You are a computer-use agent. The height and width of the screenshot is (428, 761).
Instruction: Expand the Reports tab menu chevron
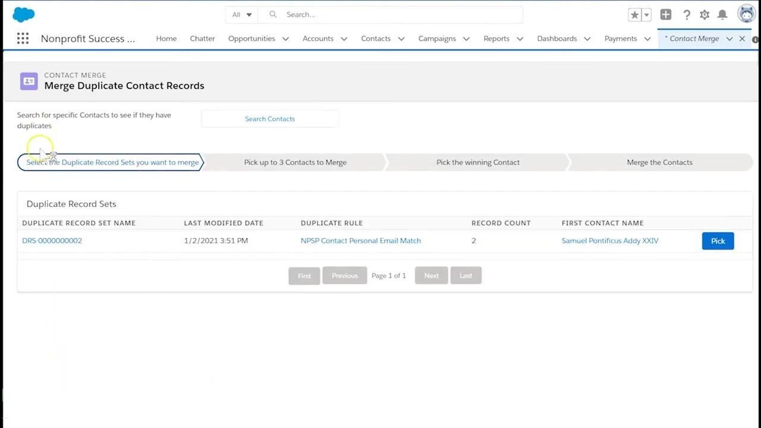520,39
